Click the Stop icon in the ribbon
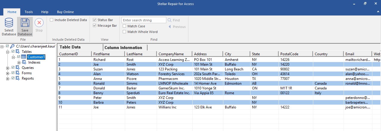This screenshot has width=381, height=131. pyautogui.click(x=39, y=23)
